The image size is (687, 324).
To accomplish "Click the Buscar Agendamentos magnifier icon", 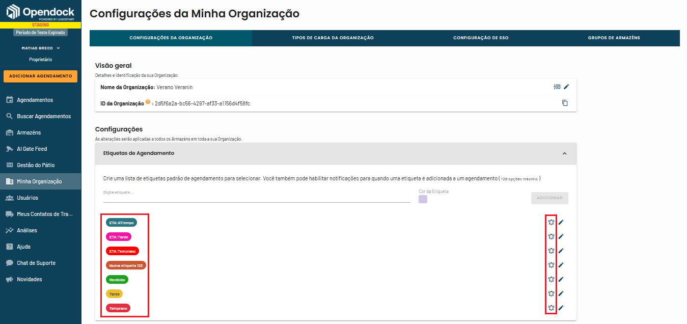I will (9, 116).
